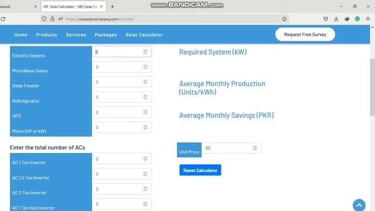375x211 pixels.
Task: Bookmark this page with the star icon
Action: (x=284, y=19)
